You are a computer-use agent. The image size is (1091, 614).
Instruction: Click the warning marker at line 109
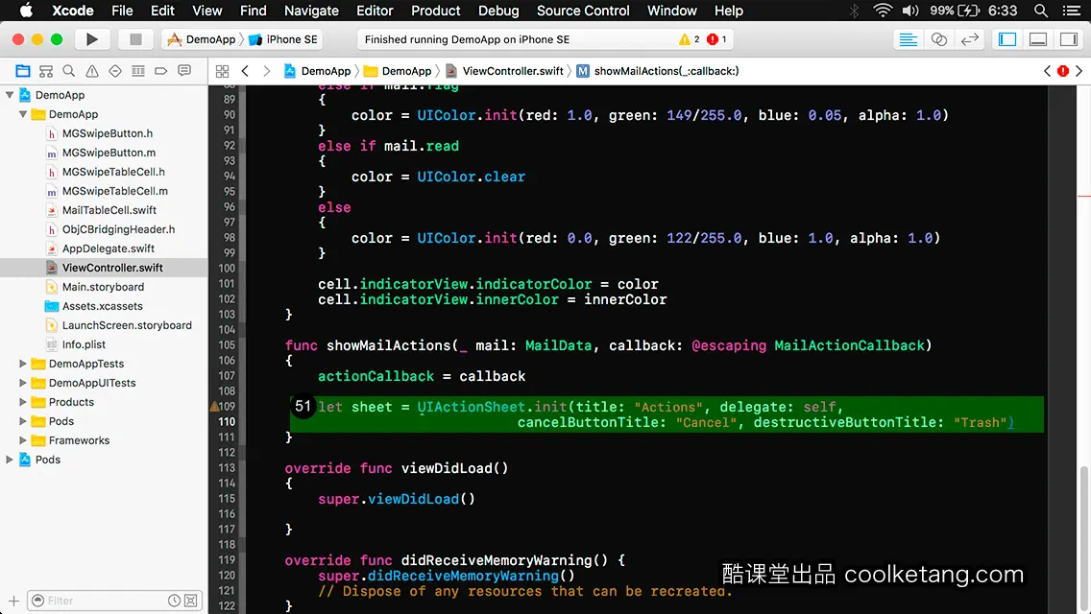[214, 406]
